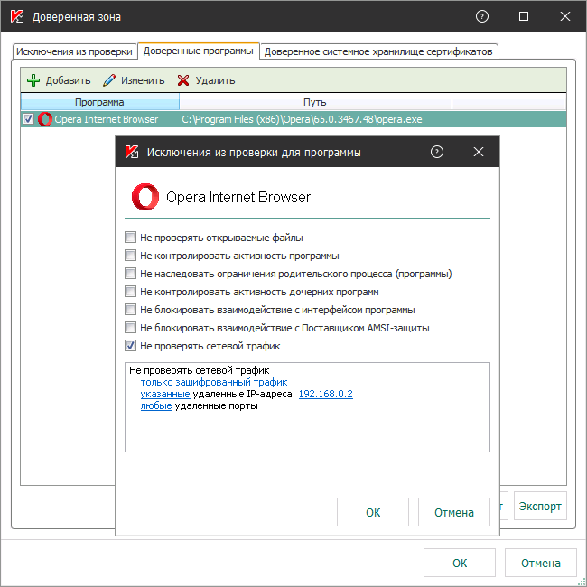
Task: Check 'Не блокировать взаимодействие с интерфейсом программы'
Action: point(130,309)
